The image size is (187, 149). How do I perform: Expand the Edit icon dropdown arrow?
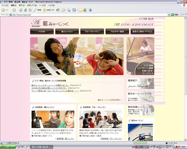pyautogui.click(x=77, y=10)
